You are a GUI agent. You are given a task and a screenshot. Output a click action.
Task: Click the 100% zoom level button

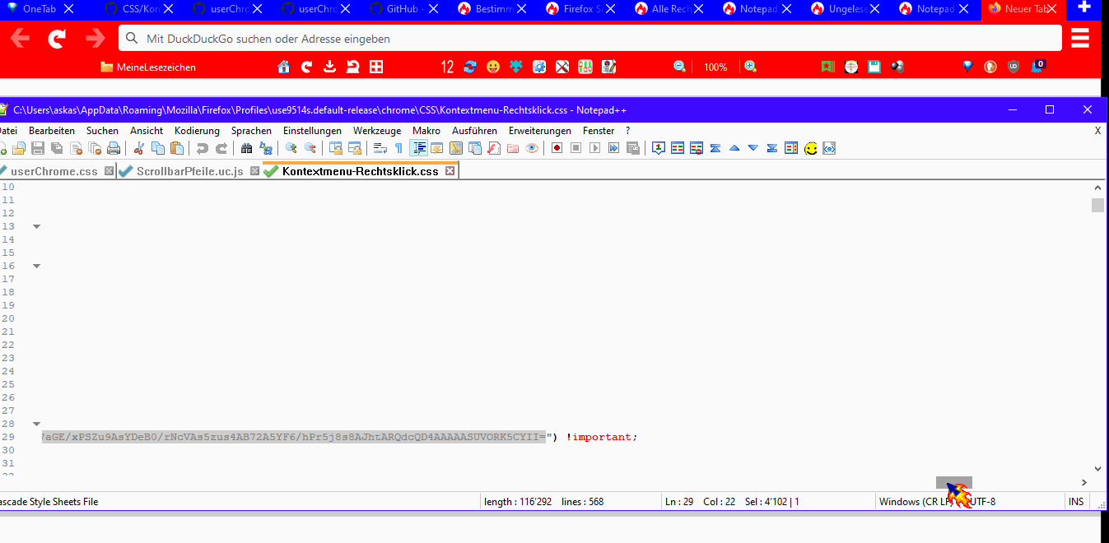pos(715,67)
